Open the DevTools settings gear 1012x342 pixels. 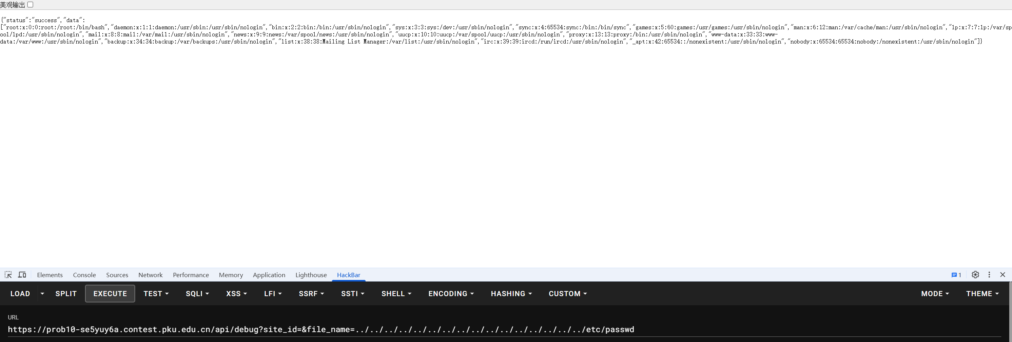point(975,275)
